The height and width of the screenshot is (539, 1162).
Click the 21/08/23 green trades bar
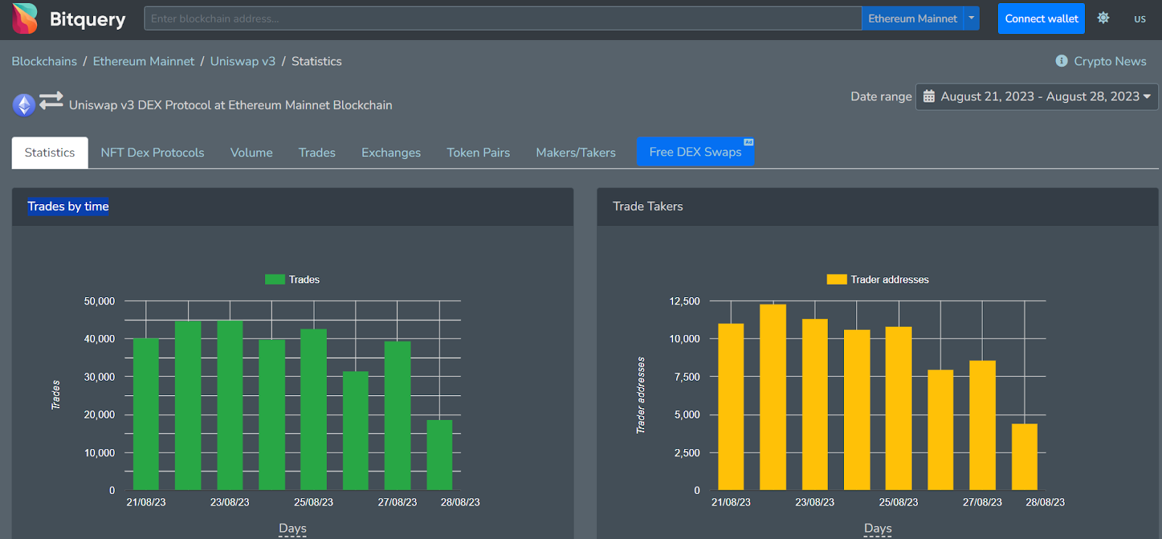pyautogui.click(x=146, y=414)
